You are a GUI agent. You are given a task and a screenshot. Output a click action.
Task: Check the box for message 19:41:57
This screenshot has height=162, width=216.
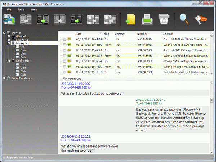point(64,56)
